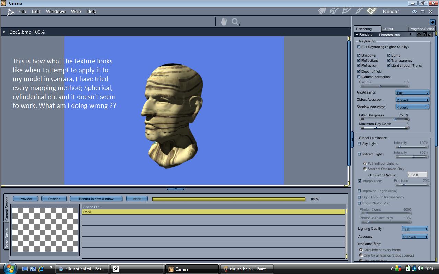
Task: Open the Web menu
Action: pos(76,11)
